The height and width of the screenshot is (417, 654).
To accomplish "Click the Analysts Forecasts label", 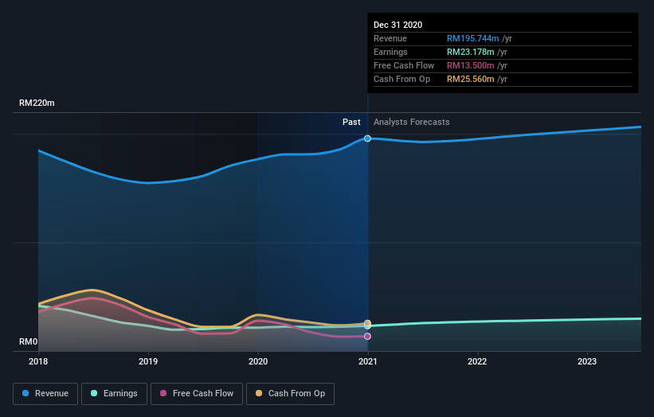I will pyautogui.click(x=411, y=122).
